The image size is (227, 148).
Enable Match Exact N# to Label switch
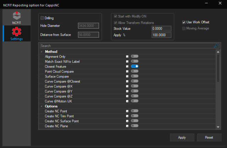point(135,61)
